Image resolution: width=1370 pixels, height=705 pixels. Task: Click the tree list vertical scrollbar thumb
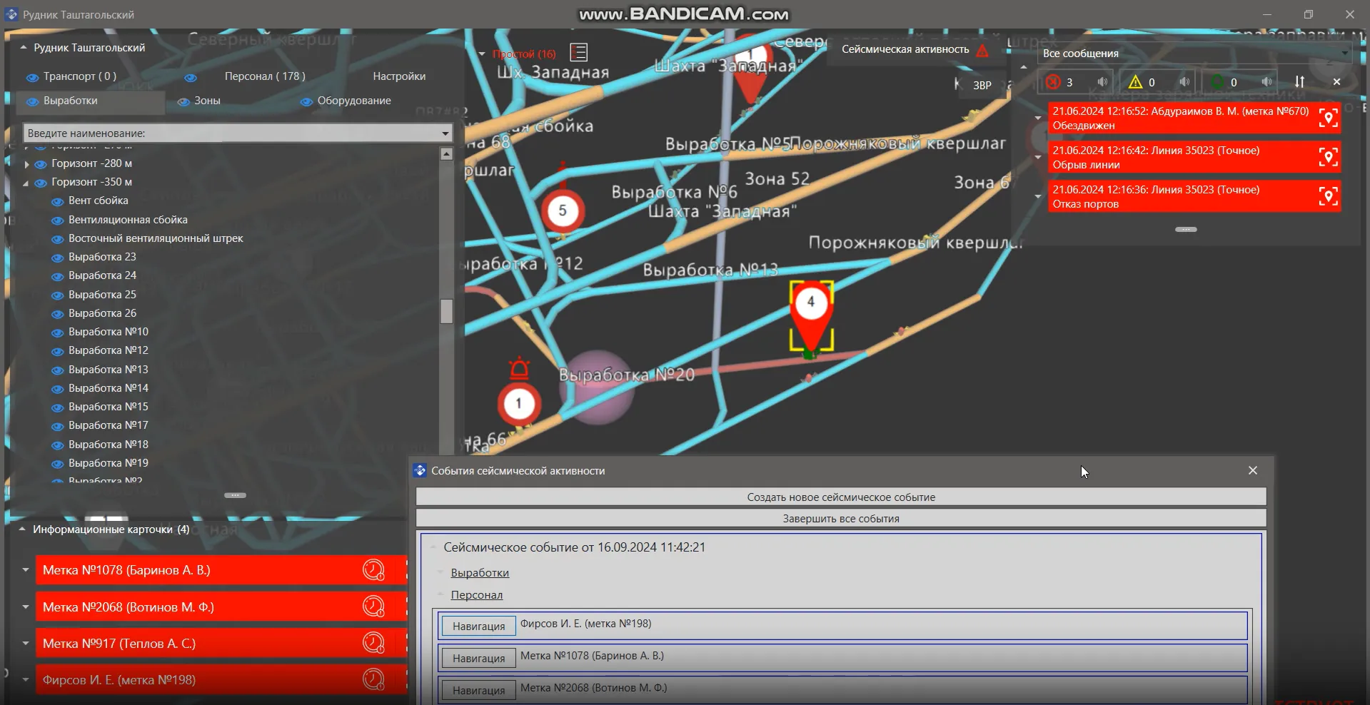point(446,311)
